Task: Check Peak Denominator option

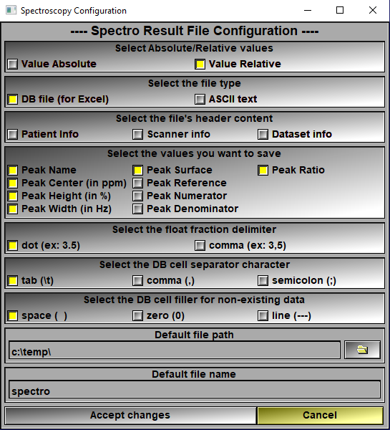Action: (x=138, y=209)
